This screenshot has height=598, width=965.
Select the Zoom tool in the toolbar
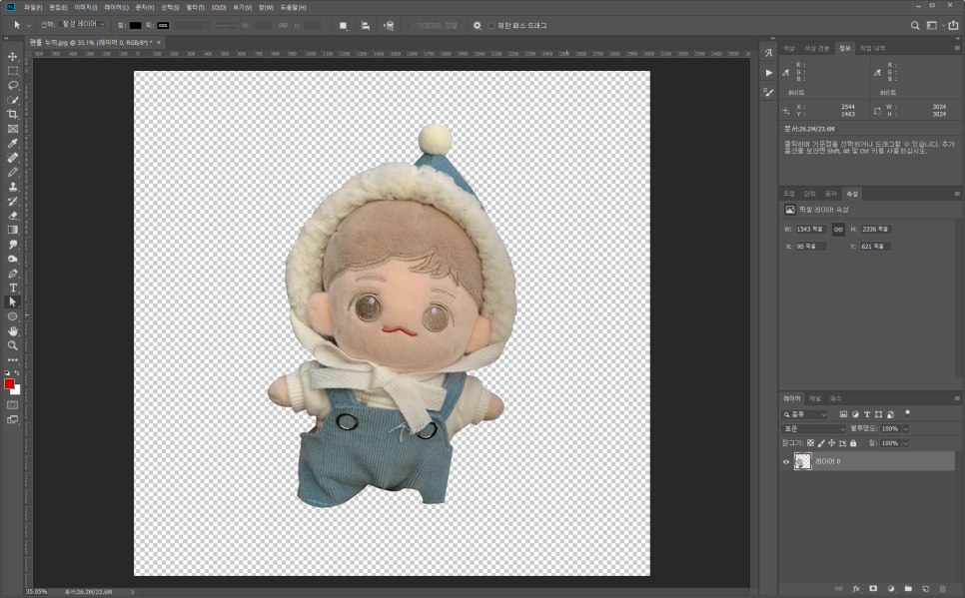pyautogui.click(x=13, y=344)
